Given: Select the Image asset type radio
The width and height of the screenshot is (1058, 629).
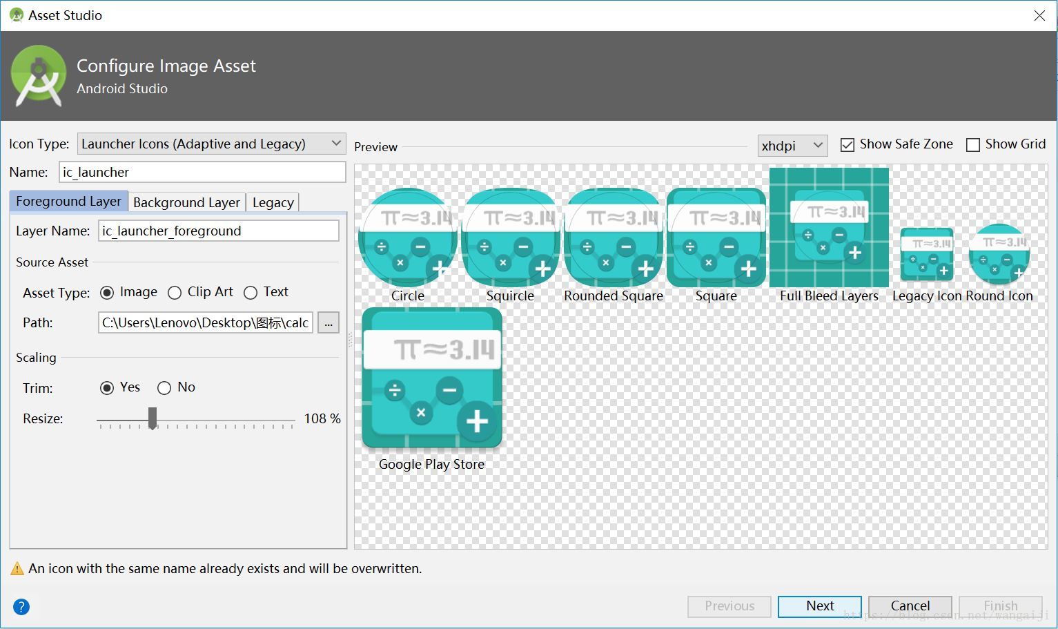Looking at the screenshot, I should click(x=107, y=293).
